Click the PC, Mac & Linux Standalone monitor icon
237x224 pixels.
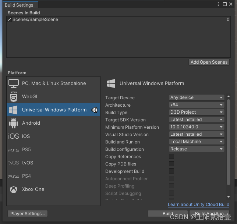(14, 83)
